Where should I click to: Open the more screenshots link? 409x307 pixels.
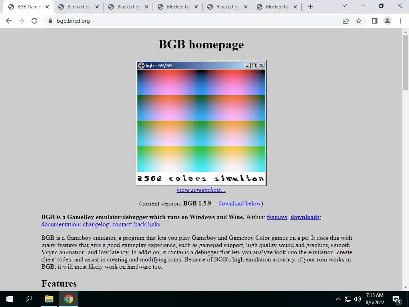[201, 190]
